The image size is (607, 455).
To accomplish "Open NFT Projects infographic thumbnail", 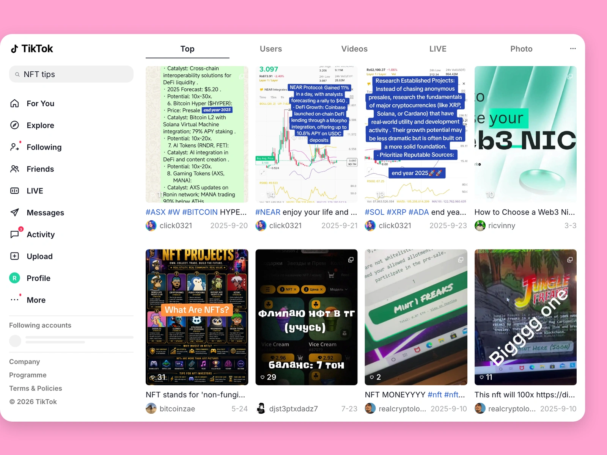I will pos(197,317).
